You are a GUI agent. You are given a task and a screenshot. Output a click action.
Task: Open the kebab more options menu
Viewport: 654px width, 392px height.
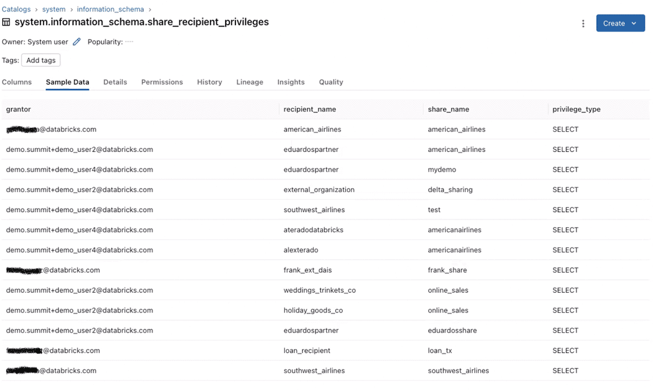[583, 23]
